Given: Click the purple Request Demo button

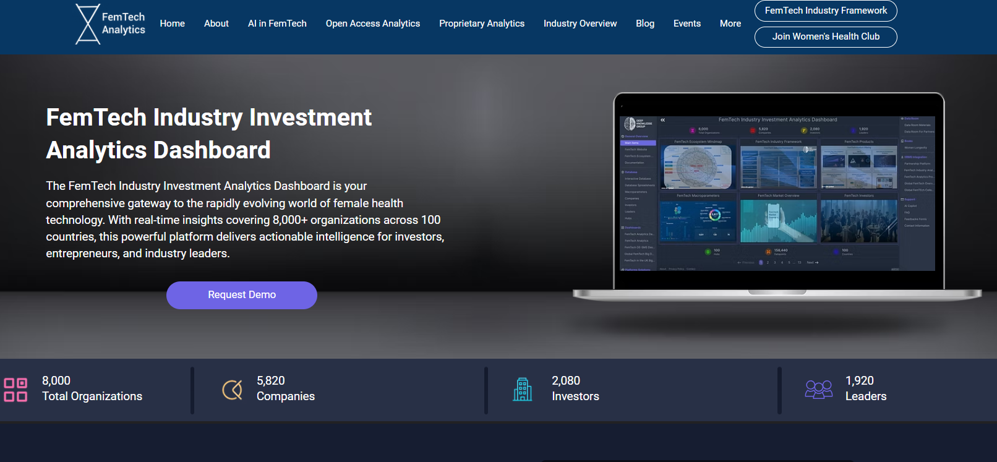Looking at the screenshot, I should (x=241, y=295).
